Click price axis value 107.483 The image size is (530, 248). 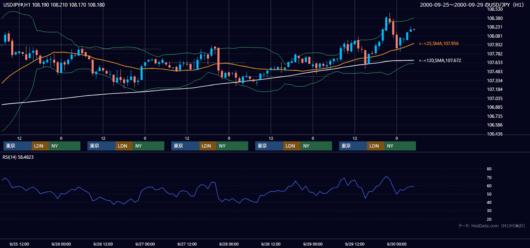[x=496, y=72]
